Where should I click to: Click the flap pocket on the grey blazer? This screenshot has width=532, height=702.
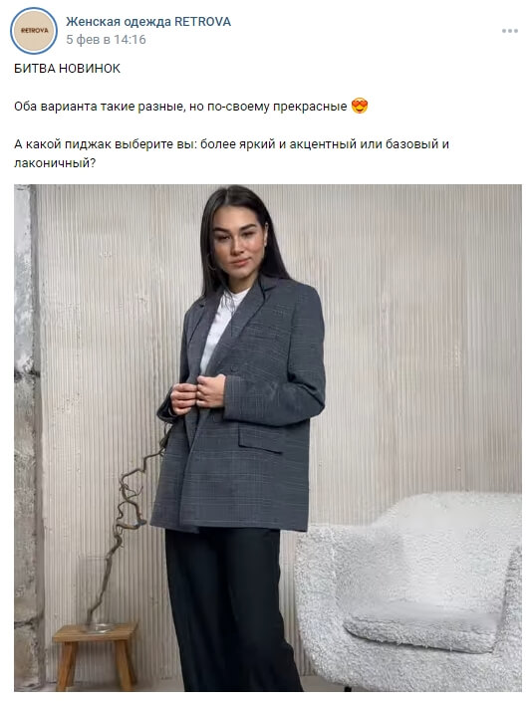pyautogui.click(x=261, y=439)
